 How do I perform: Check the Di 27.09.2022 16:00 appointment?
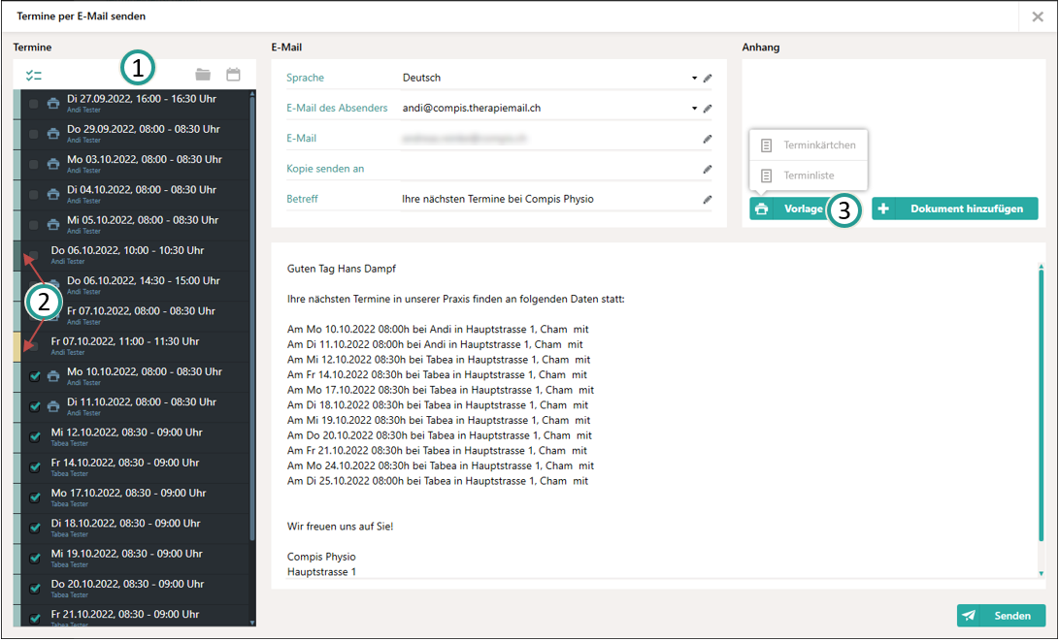tap(34, 104)
